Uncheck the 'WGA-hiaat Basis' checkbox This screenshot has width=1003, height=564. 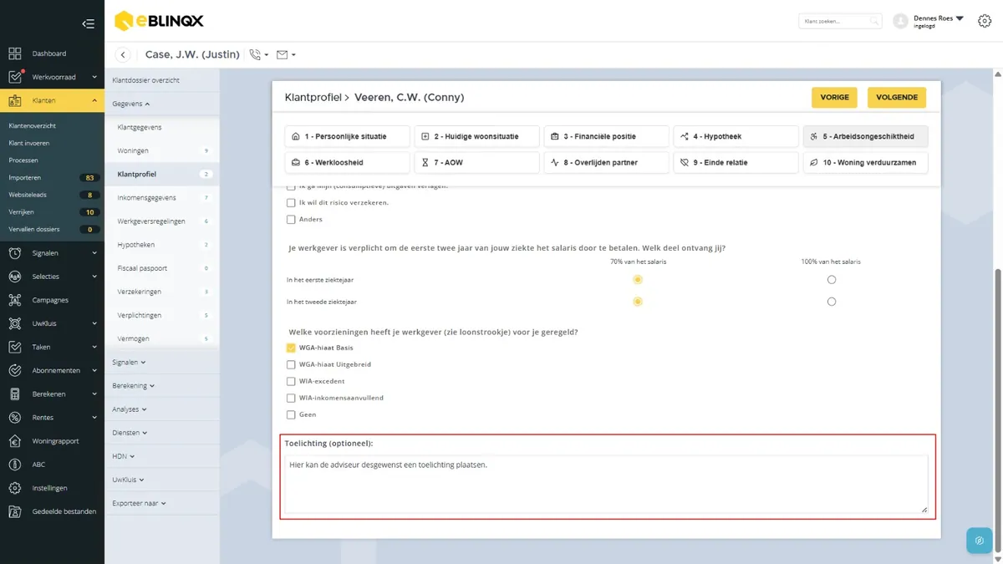291,348
